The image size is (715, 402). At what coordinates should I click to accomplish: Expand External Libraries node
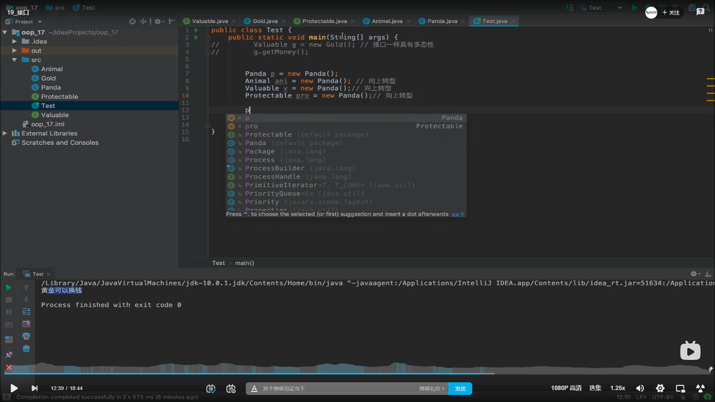tap(5, 133)
